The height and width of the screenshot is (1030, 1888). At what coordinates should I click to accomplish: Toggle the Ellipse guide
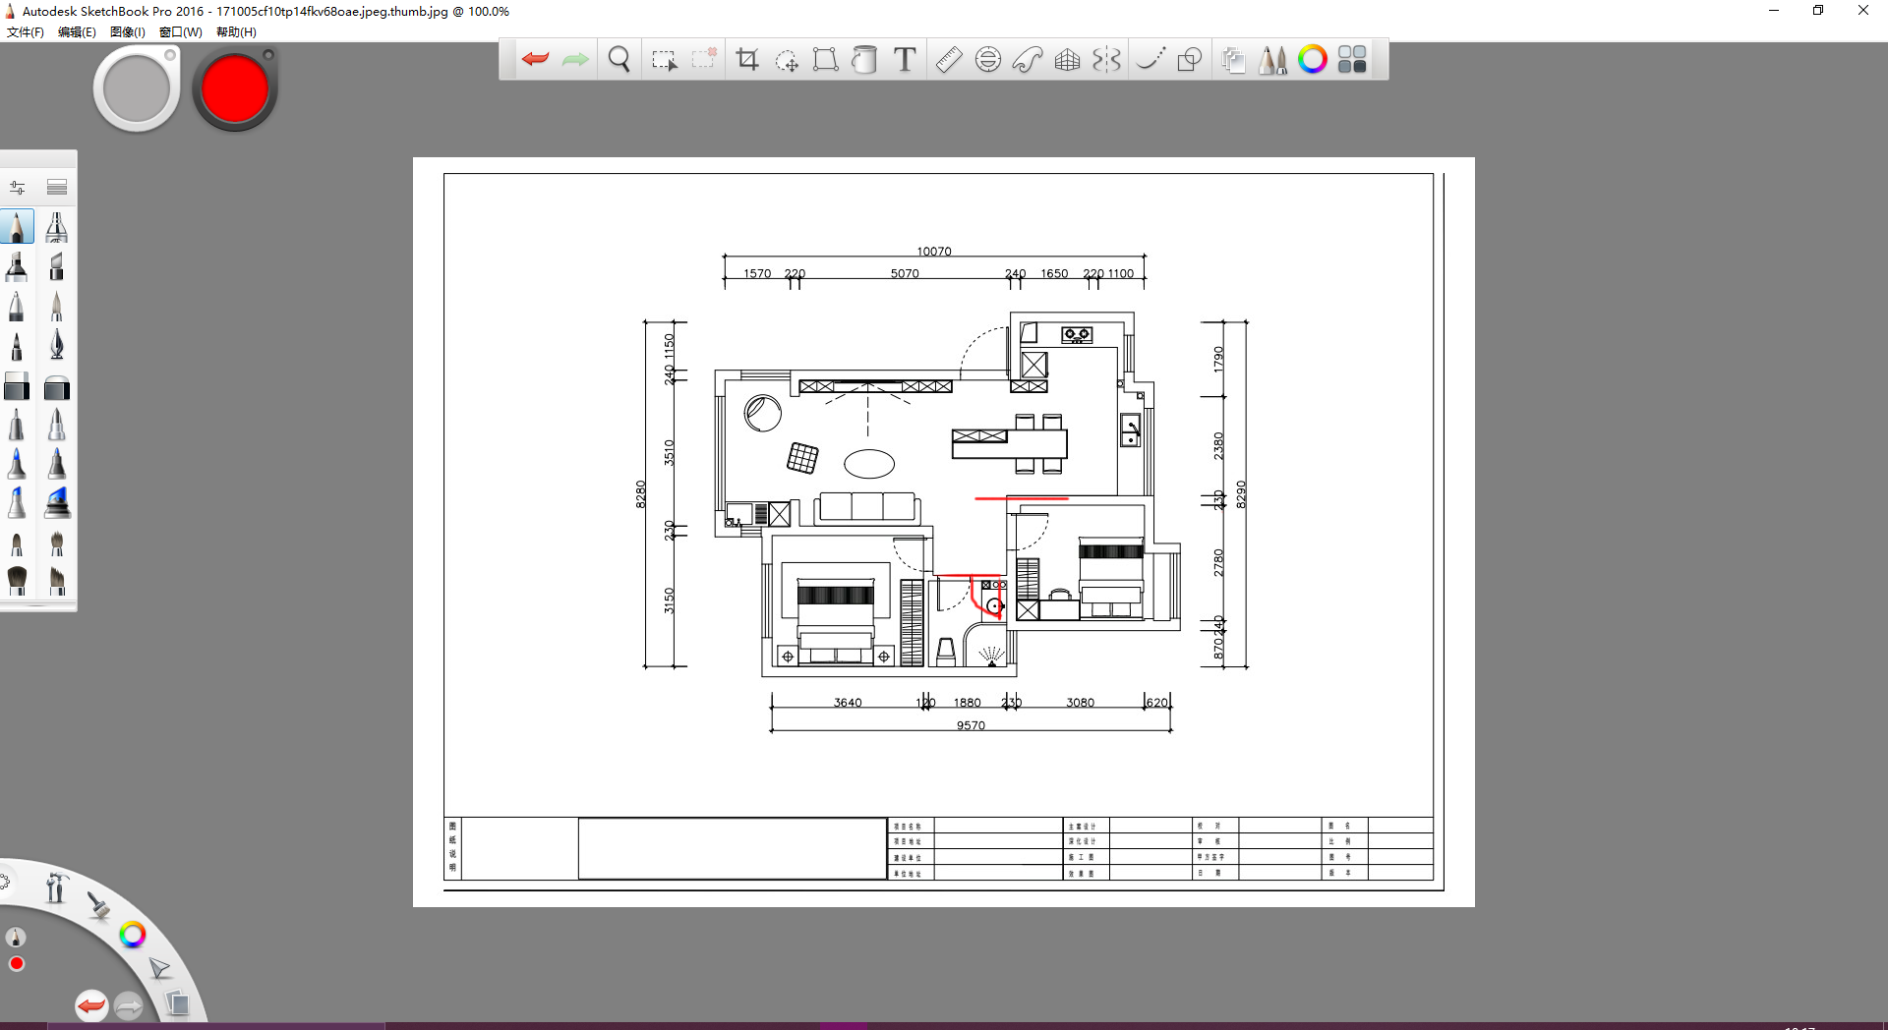pyautogui.click(x=988, y=60)
